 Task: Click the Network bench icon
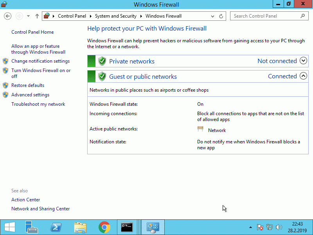(x=200, y=129)
